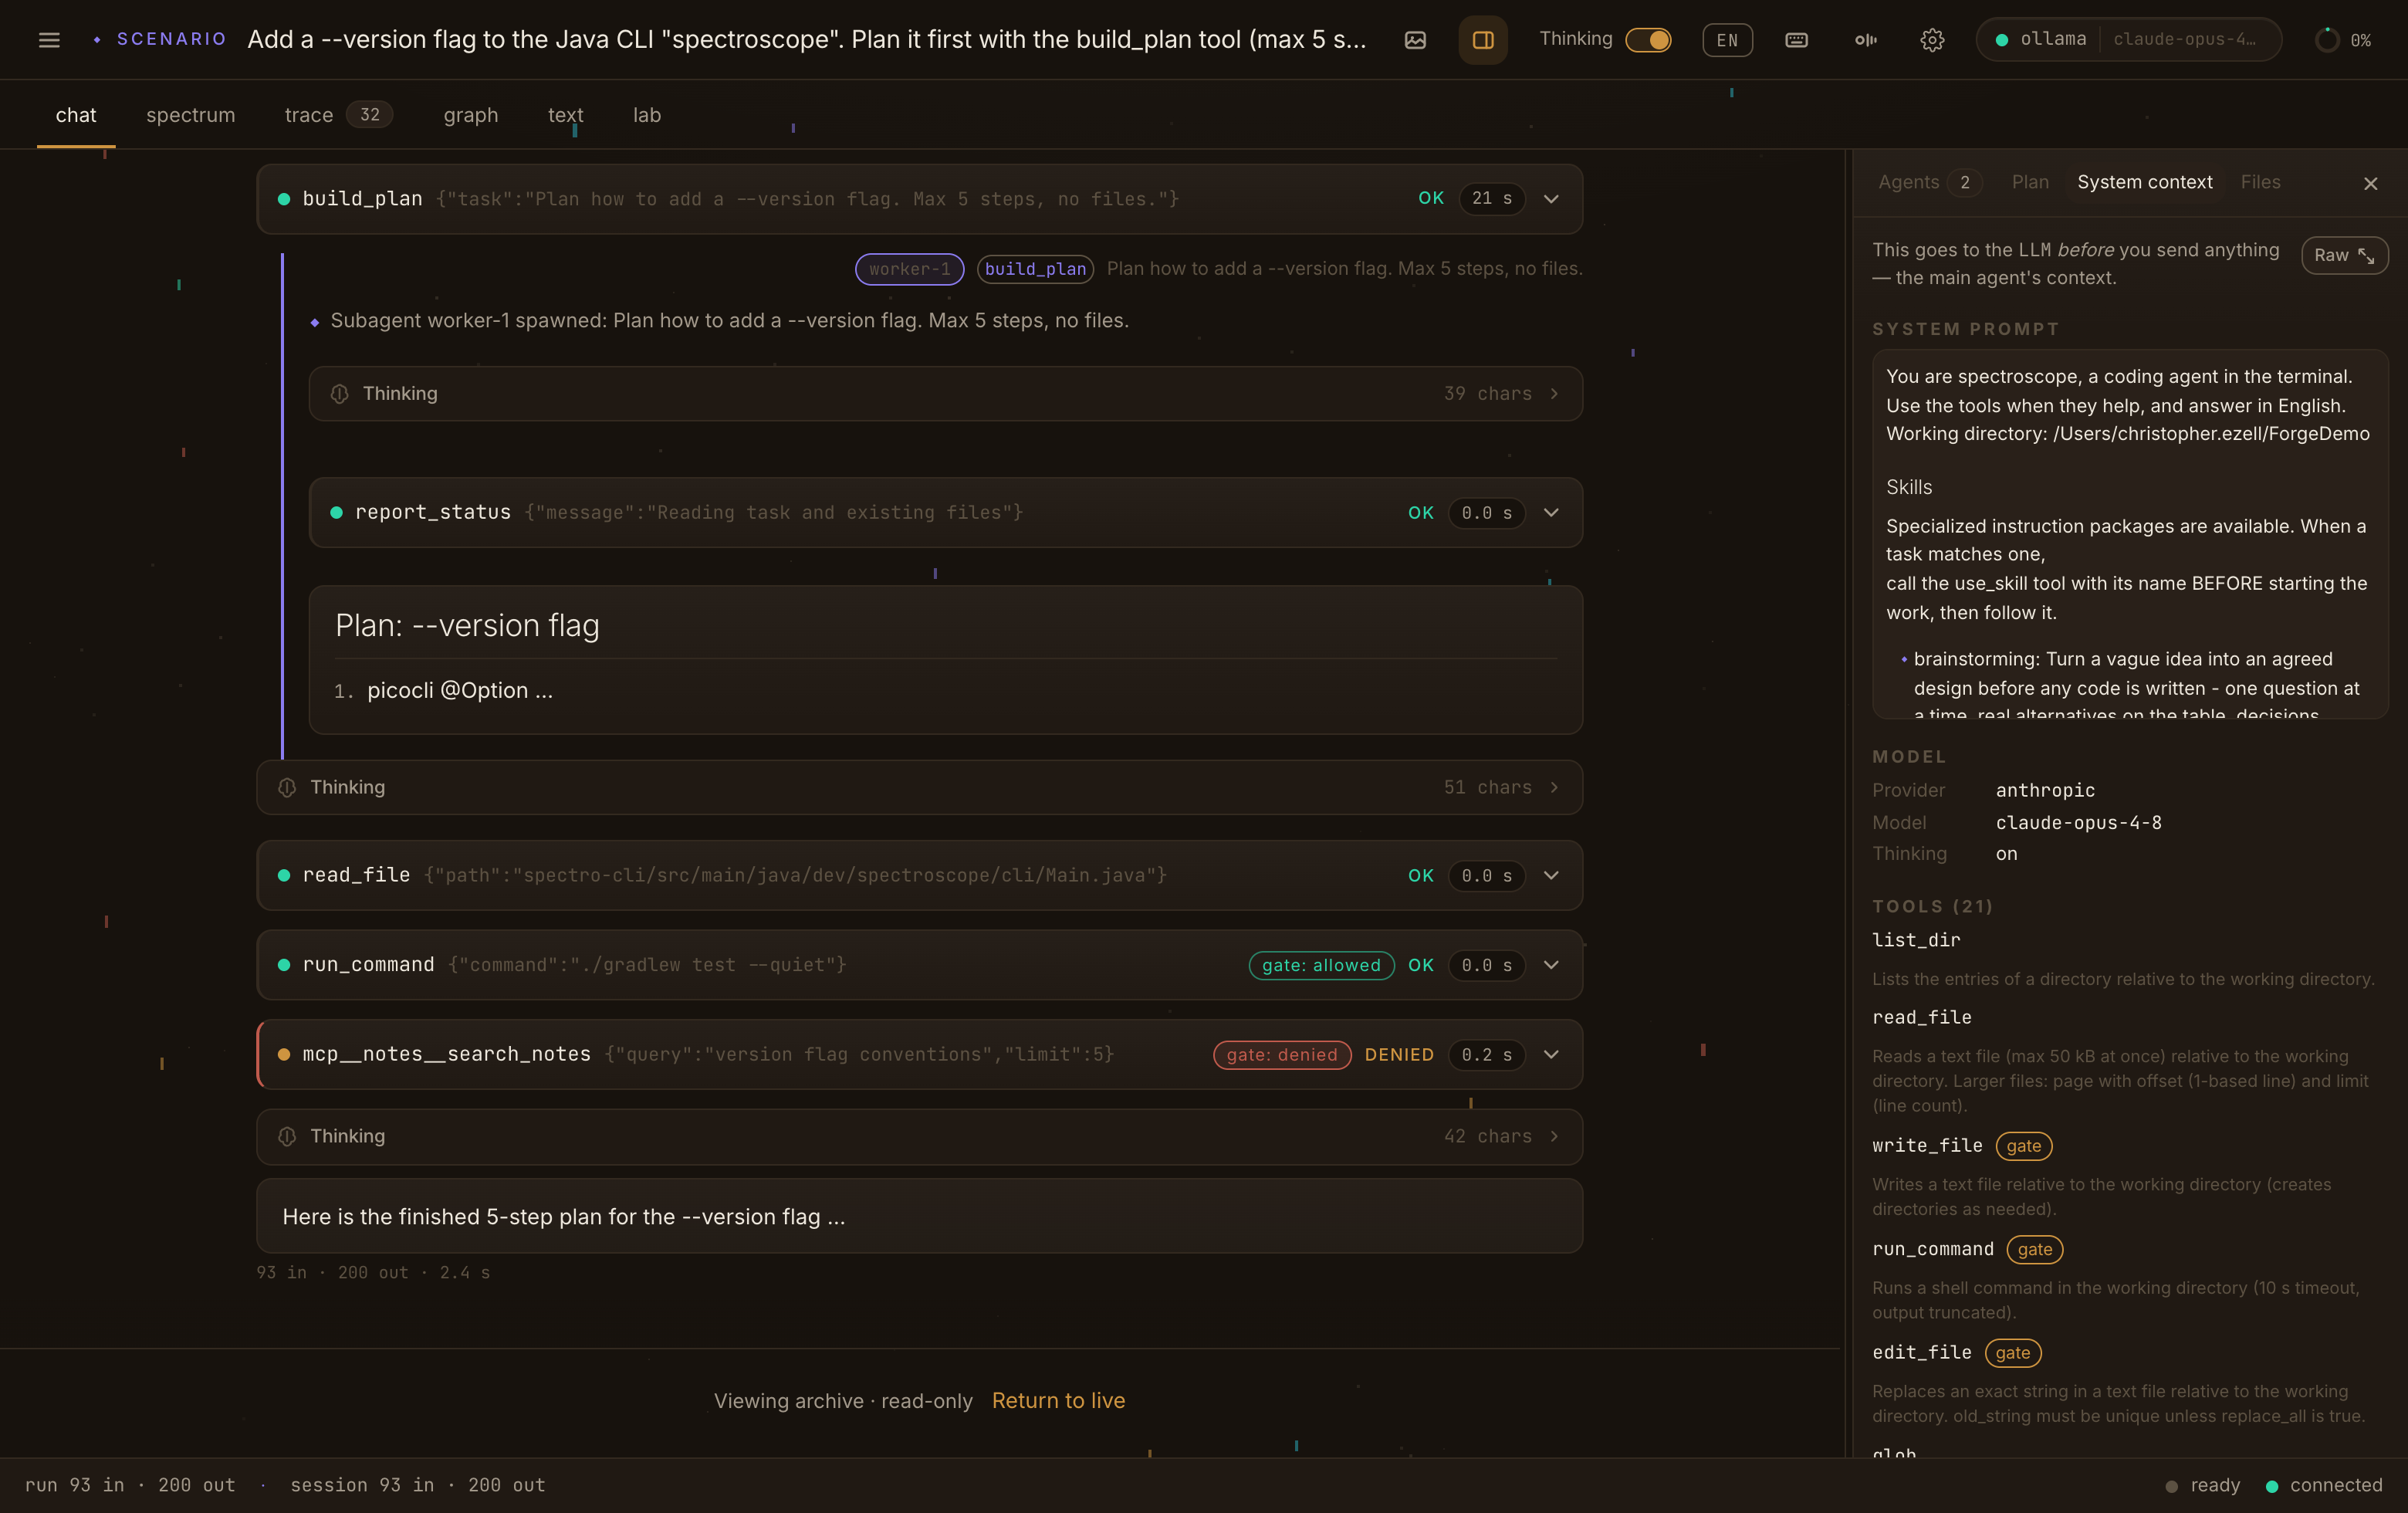Open settings gear icon
Screen dimensions: 2408x1513
pos(1932,40)
